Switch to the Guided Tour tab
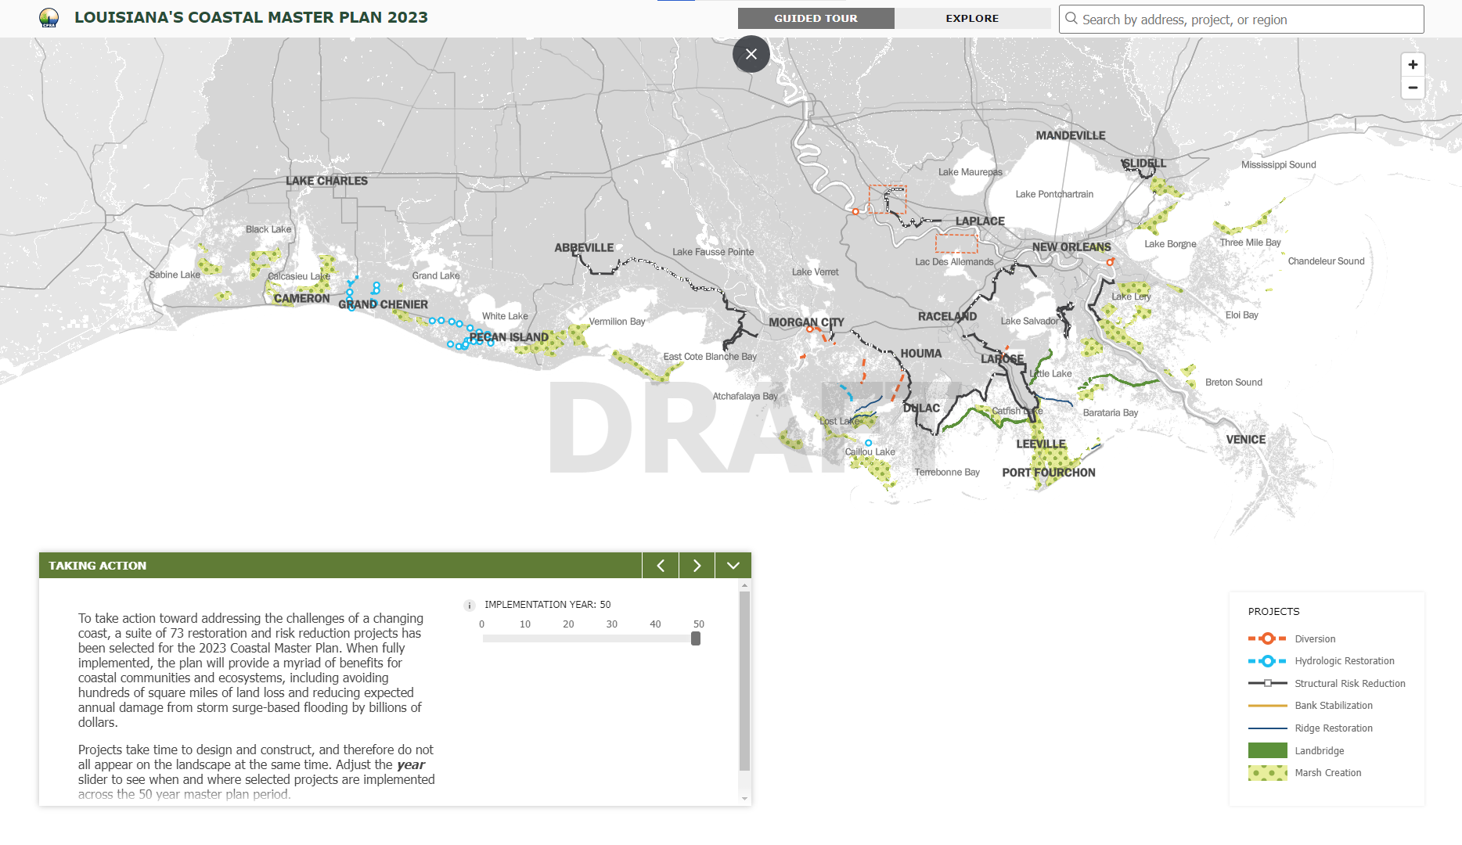The height and width of the screenshot is (845, 1462). (816, 19)
